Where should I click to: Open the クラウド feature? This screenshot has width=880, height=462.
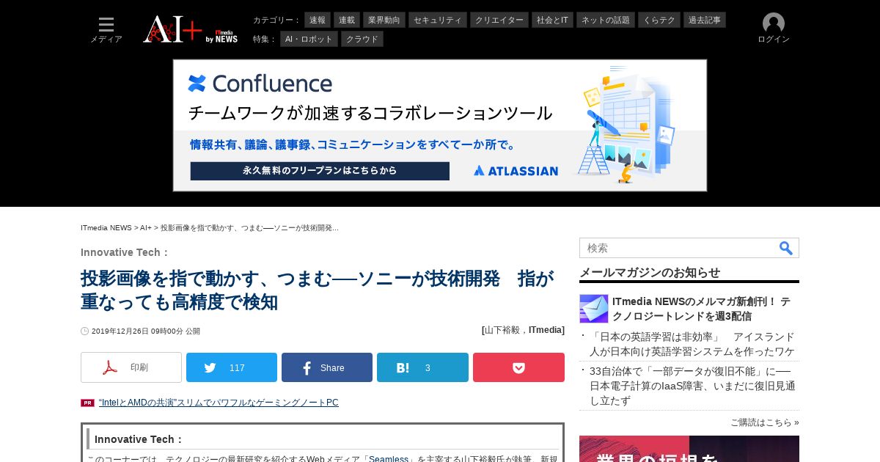pos(362,39)
